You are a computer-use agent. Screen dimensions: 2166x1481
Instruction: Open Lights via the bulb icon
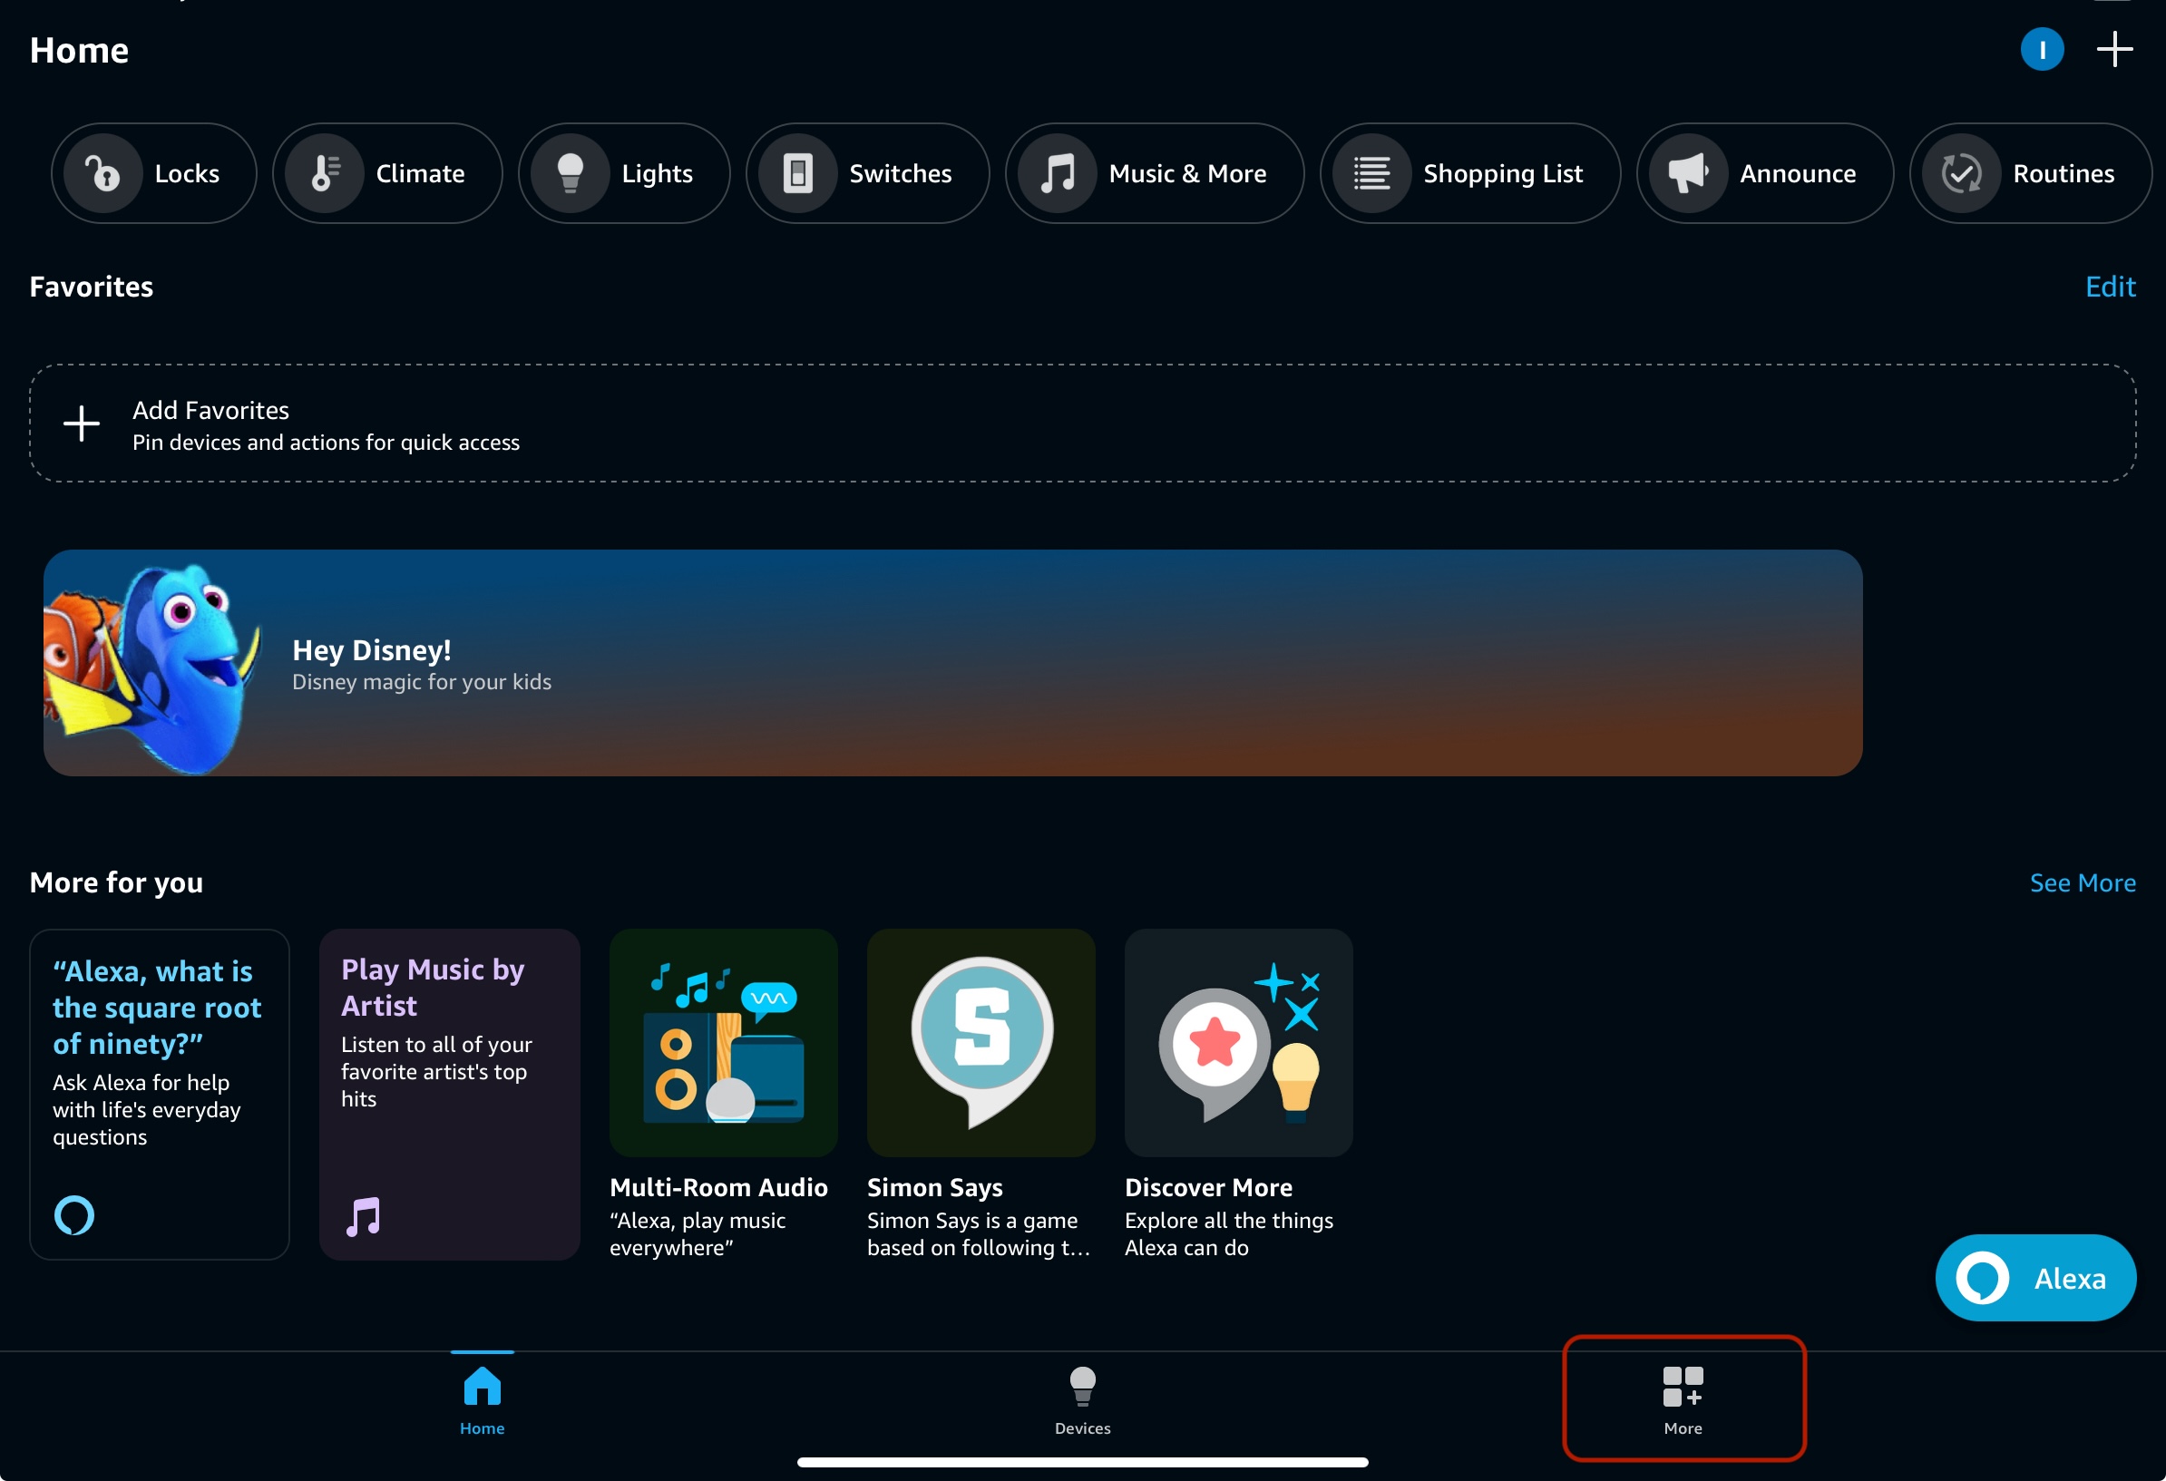point(571,173)
